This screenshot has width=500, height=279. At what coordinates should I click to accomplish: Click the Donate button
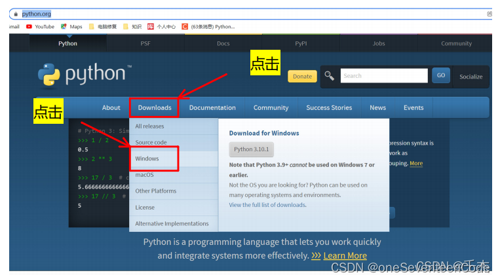302,76
